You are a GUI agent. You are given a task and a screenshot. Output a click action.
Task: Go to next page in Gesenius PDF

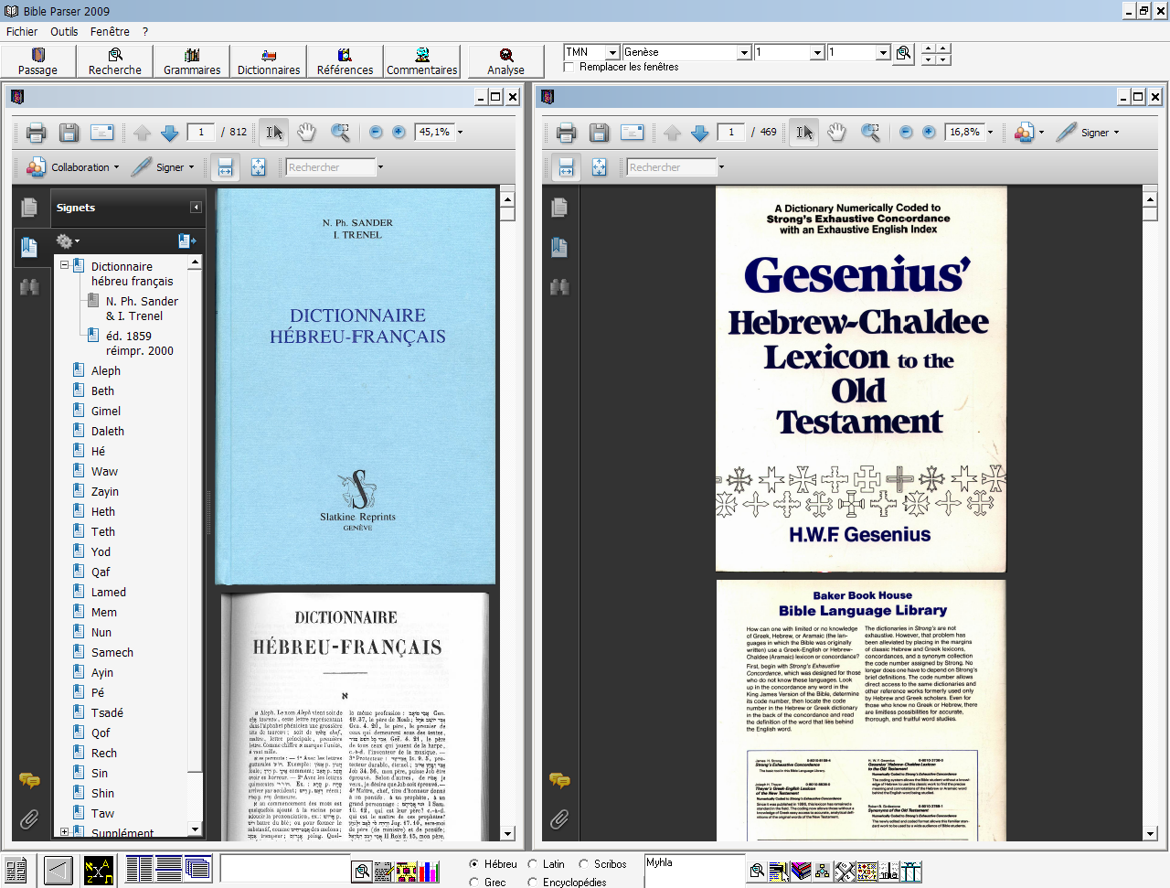coord(699,133)
